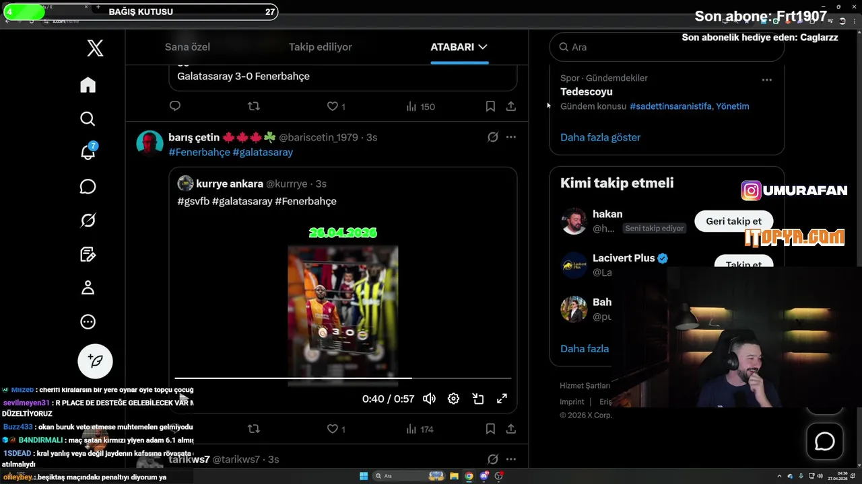
Task: Open Grok from the sidebar
Action: 88,220
